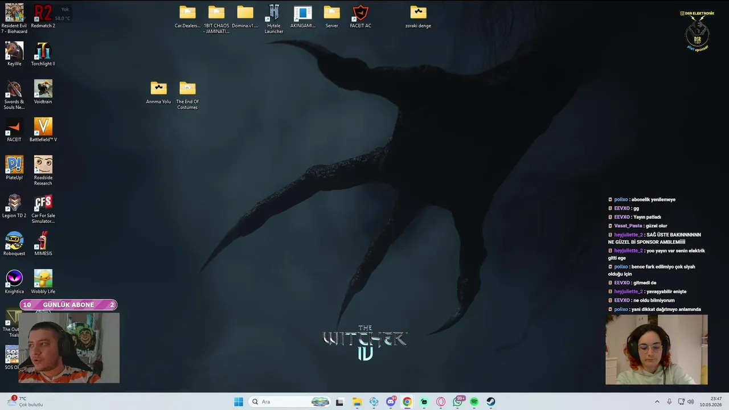729x410 pixels.
Task: Click the taskbar search box Ara
Action: pos(289,401)
